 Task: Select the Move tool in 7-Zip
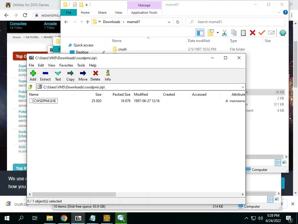click(x=83, y=76)
